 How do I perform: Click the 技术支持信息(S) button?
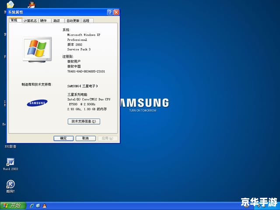click(x=84, y=122)
